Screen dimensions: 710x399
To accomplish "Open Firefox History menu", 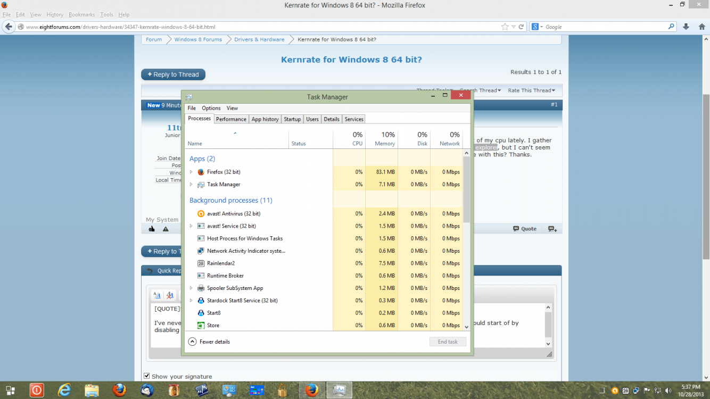I will pyautogui.click(x=55, y=15).
